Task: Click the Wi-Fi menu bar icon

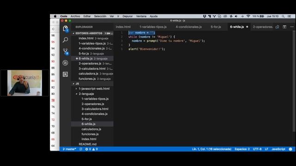Action: pos(248,17)
